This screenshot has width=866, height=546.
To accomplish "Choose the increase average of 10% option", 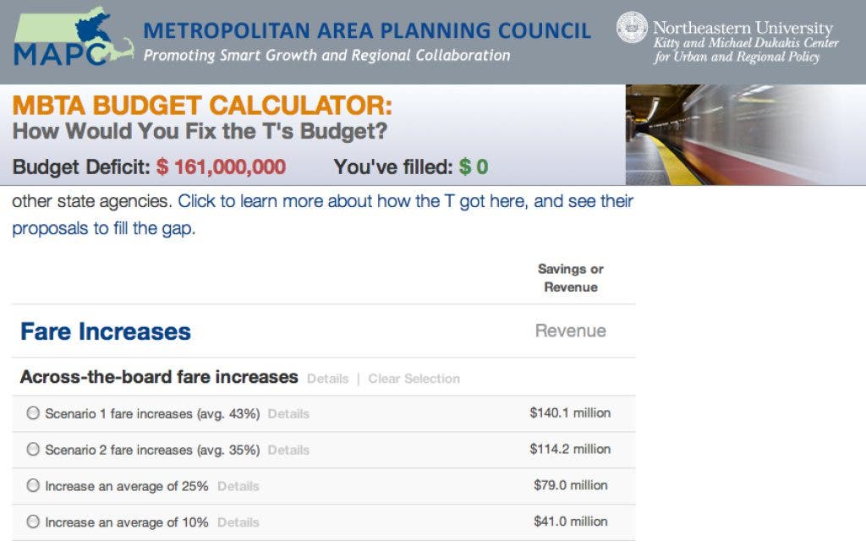I will pyautogui.click(x=33, y=522).
